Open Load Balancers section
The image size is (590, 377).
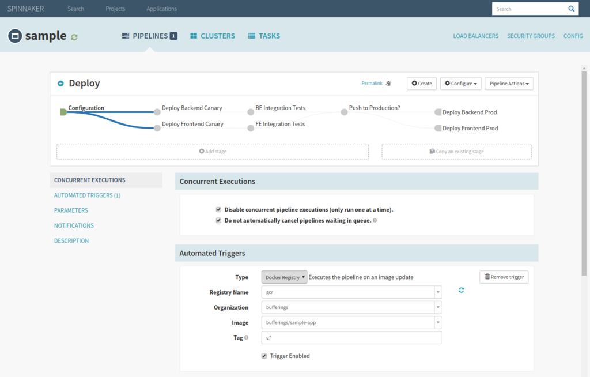pyautogui.click(x=475, y=36)
